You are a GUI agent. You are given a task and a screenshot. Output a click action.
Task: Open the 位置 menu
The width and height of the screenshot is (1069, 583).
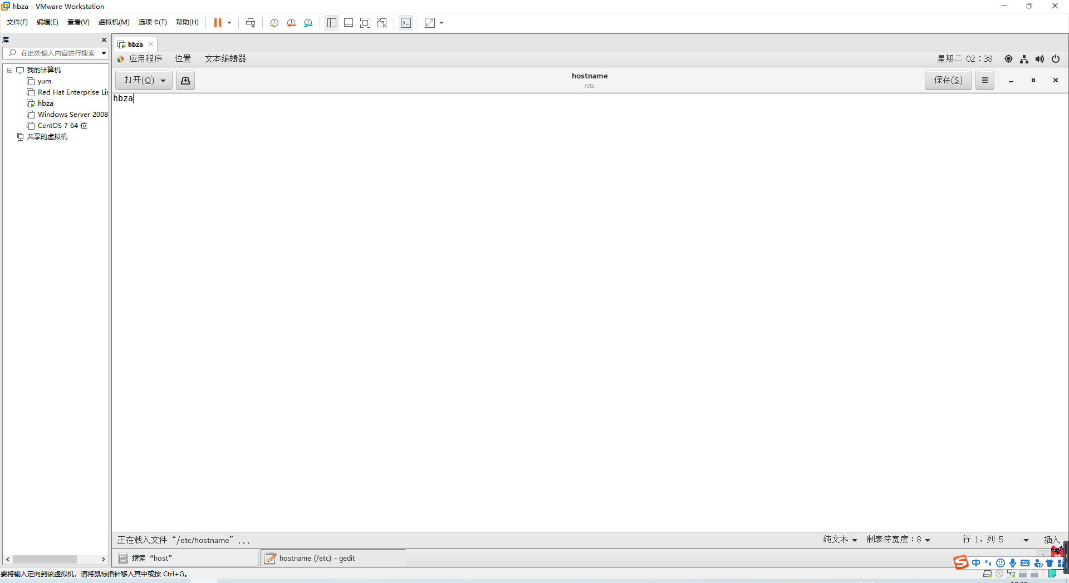coord(183,59)
